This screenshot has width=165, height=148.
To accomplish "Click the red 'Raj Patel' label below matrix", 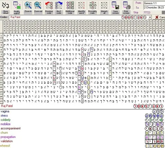I will coord(7,106).
